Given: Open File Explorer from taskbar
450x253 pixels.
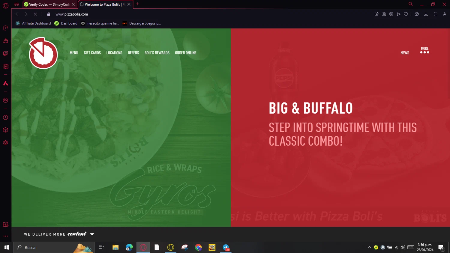Looking at the screenshot, I should (x=115, y=247).
